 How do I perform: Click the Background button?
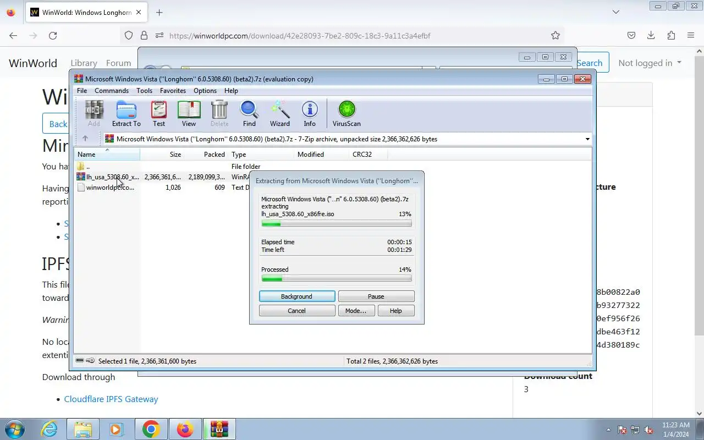pos(297,296)
